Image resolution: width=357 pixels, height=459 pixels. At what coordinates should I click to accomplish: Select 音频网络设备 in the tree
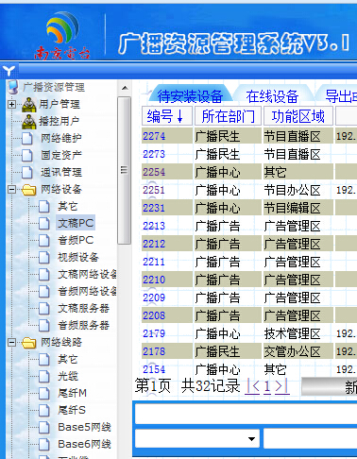click(87, 291)
